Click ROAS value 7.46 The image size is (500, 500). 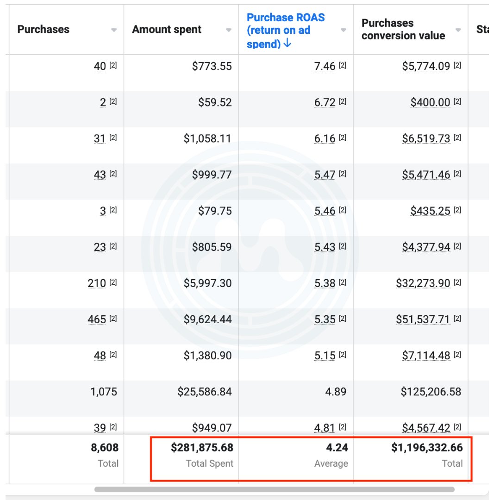(x=325, y=66)
